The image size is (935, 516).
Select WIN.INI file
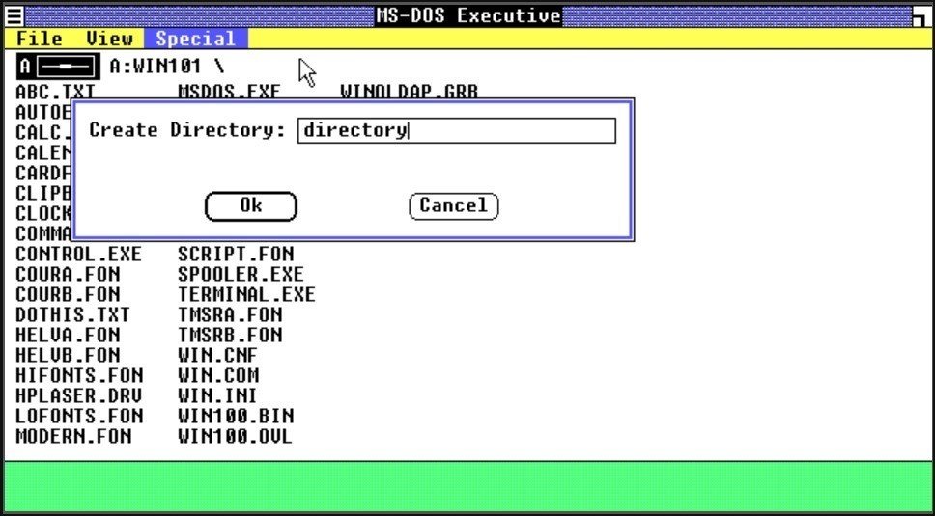(x=217, y=395)
